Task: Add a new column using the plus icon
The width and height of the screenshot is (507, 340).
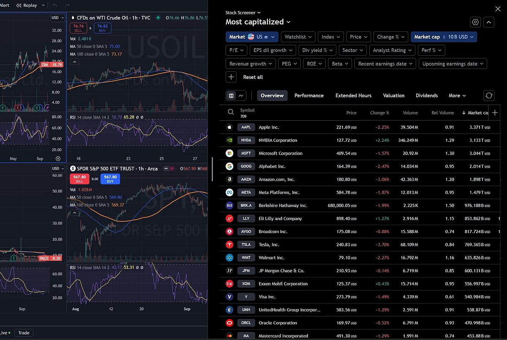Action: pyautogui.click(x=495, y=113)
